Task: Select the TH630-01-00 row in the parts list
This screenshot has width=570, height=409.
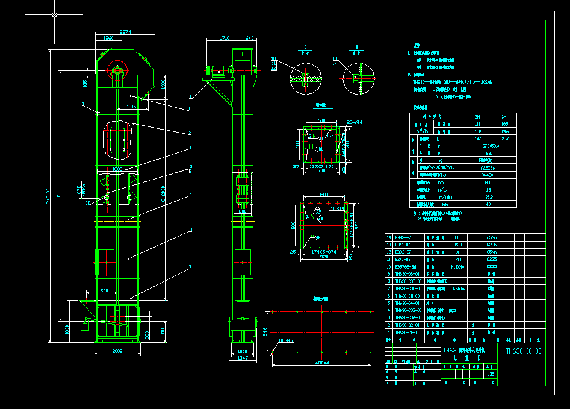Action: click(465, 333)
